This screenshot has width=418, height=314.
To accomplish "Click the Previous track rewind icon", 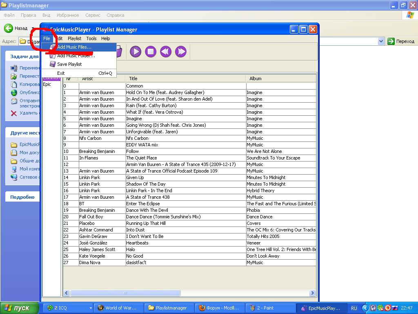I will pyautogui.click(x=165, y=51).
